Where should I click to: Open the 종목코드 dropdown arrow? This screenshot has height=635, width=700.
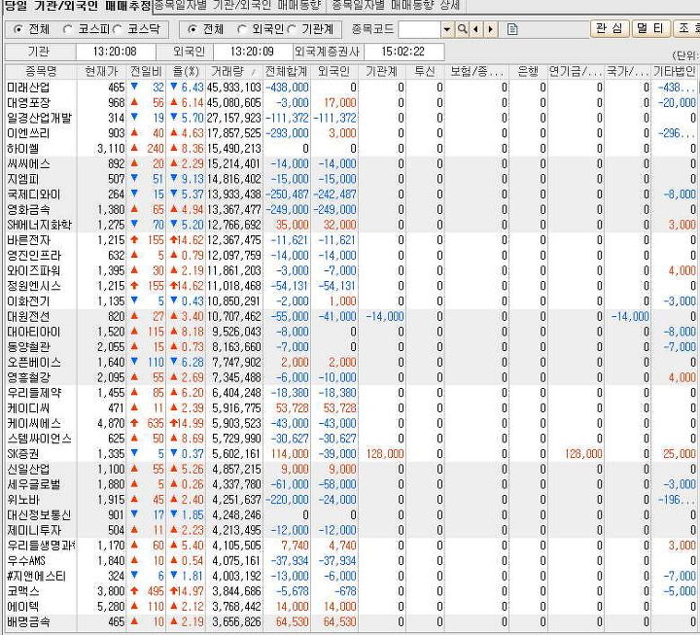pos(447,29)
